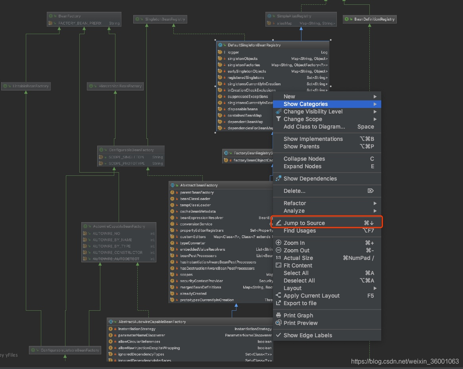Click the DefaultSingletonBeanRegistry class icon
The image size is (463, 369).
[x=220, y=45]
